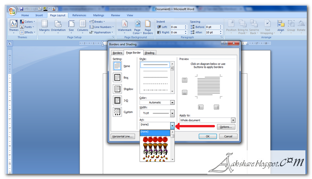Open the Columns options
Image resolution: width=312 pixels, height=179 pixels.
point(82,27)
